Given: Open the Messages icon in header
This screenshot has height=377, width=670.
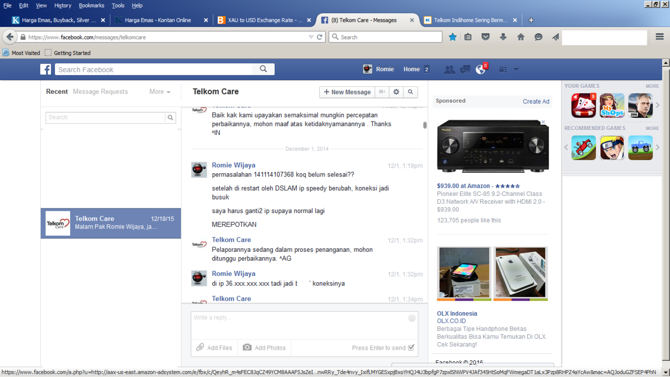Looking at the screenshot, I should (465, 69).
